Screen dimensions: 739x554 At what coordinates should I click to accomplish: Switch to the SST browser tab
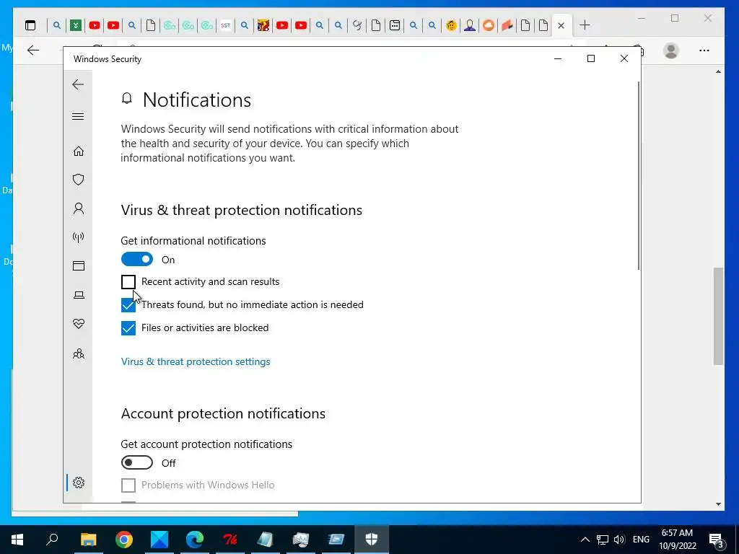(x=226, y=25)
